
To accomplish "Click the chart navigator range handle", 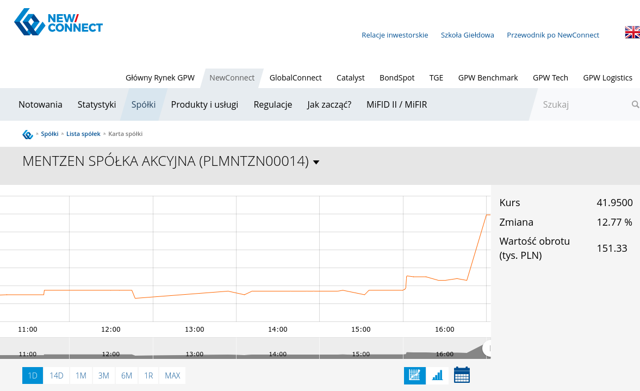I will pyautogui.click(x=487, y=348).
